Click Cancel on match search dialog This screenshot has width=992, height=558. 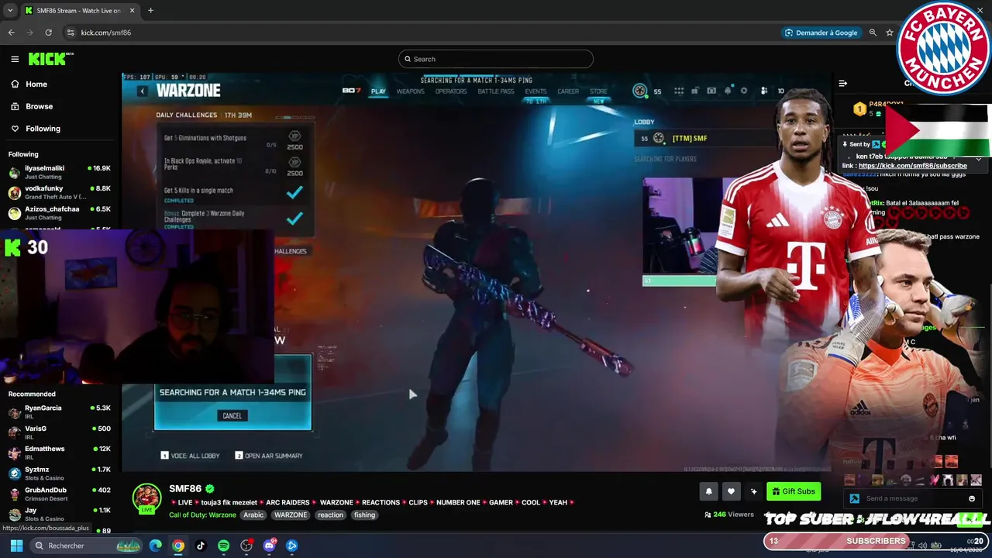click(x=232, y=416)
